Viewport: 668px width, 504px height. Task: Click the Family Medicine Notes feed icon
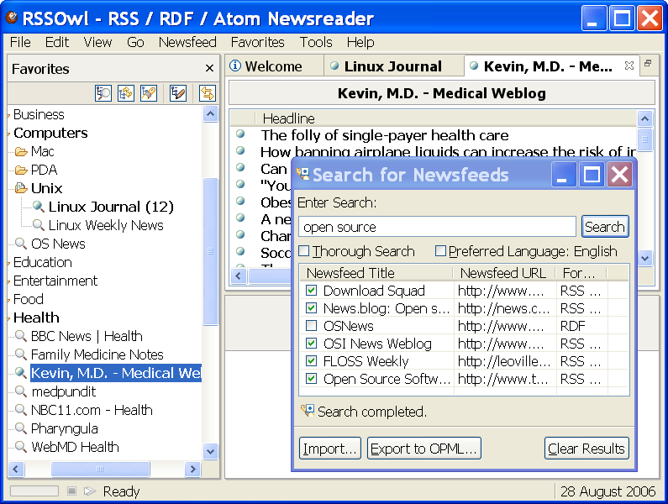tap(21, 354)
